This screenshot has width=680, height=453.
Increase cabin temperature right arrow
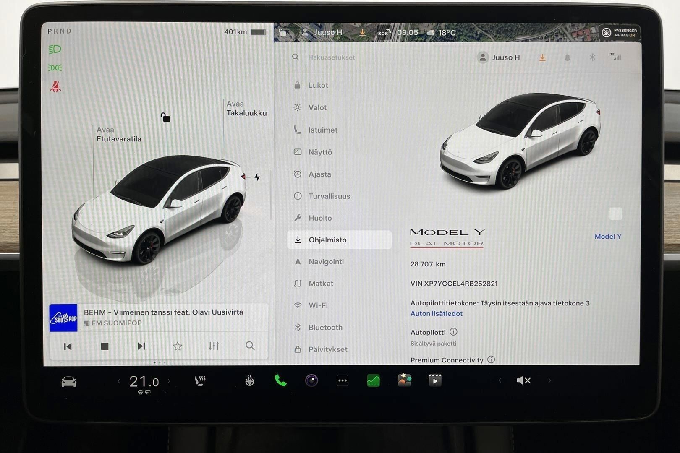(169, 381)
